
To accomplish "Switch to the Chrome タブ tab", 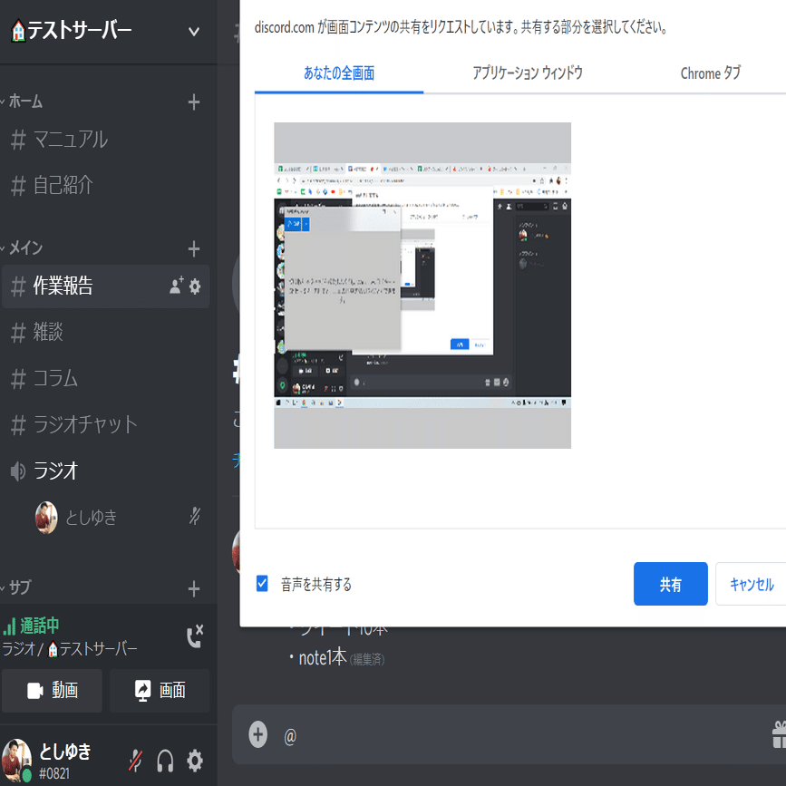I will [x=711, y=73].
